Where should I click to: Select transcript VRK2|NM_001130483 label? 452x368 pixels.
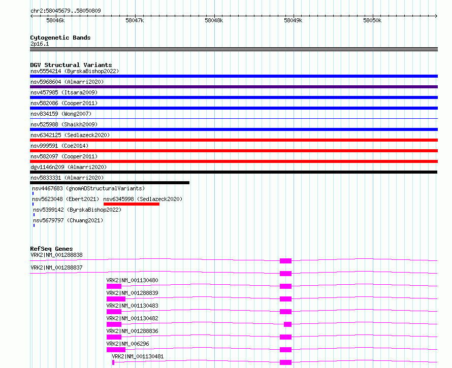click(x=133, y=306)
